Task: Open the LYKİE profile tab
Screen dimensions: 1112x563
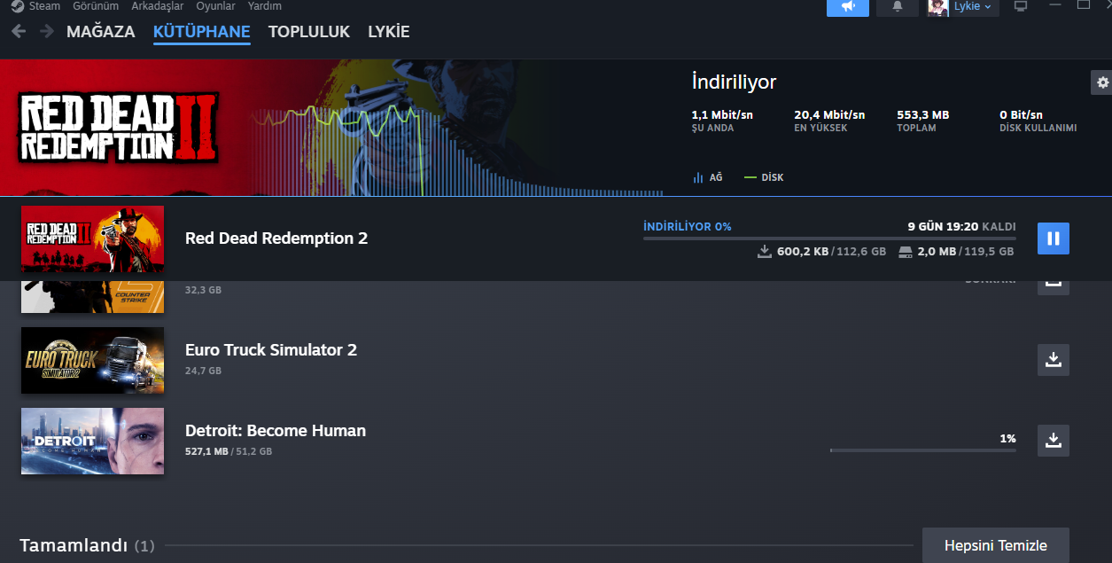Action: [389, 32]
